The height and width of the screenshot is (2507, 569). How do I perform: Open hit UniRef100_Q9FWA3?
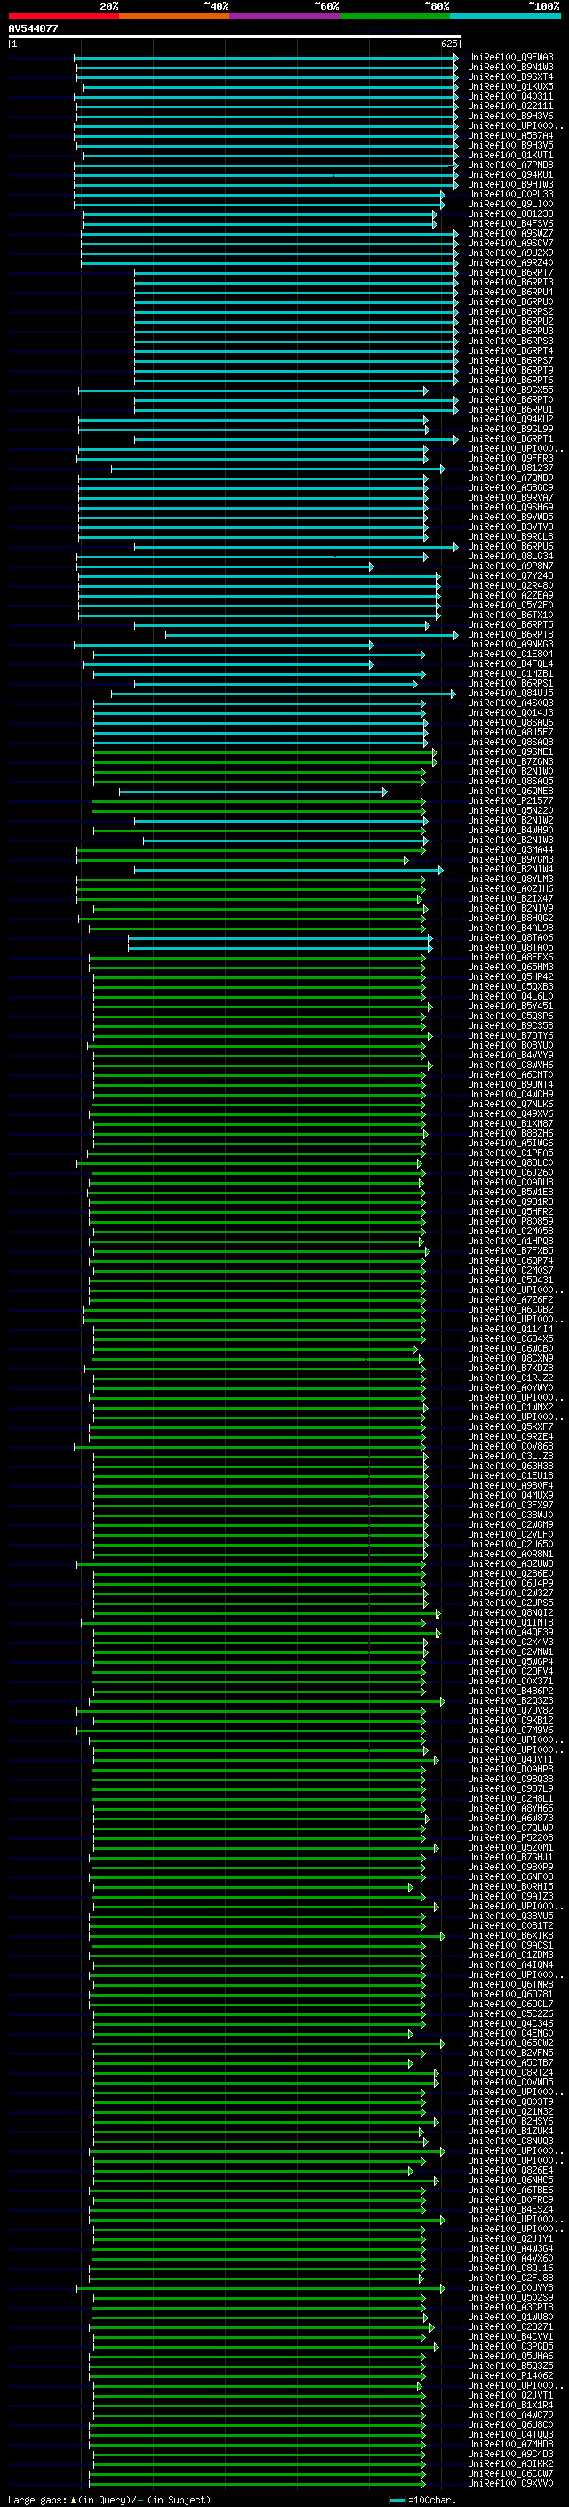pyautogui.click(x=510, y=58)
